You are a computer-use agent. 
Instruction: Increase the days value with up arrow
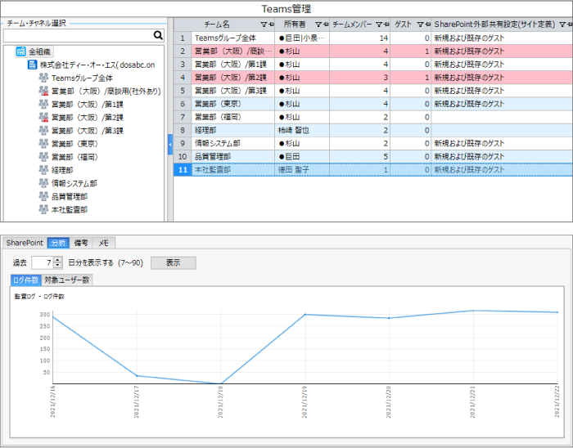coord(58,260)
